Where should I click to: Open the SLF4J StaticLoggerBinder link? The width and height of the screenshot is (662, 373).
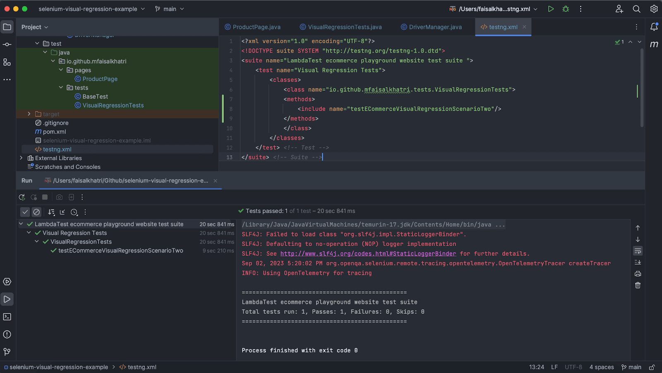coord(368,253)
